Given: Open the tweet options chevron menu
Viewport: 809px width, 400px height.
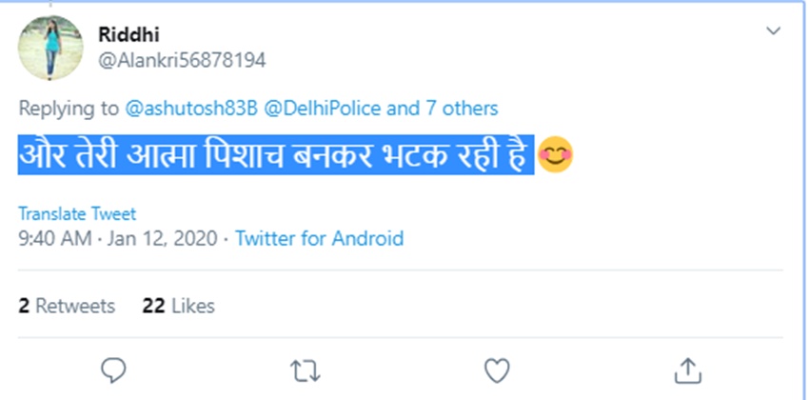Looking at the screenshot, I should (x=773, y=31).
